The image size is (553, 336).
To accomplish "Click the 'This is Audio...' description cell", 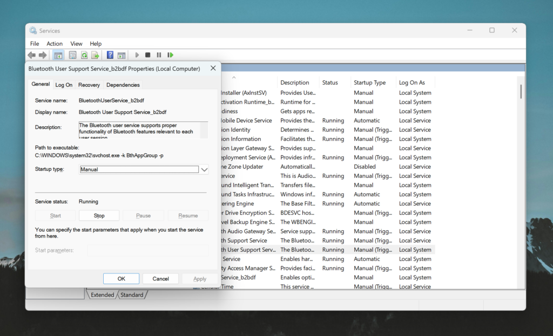I will (x=298, y=176).
